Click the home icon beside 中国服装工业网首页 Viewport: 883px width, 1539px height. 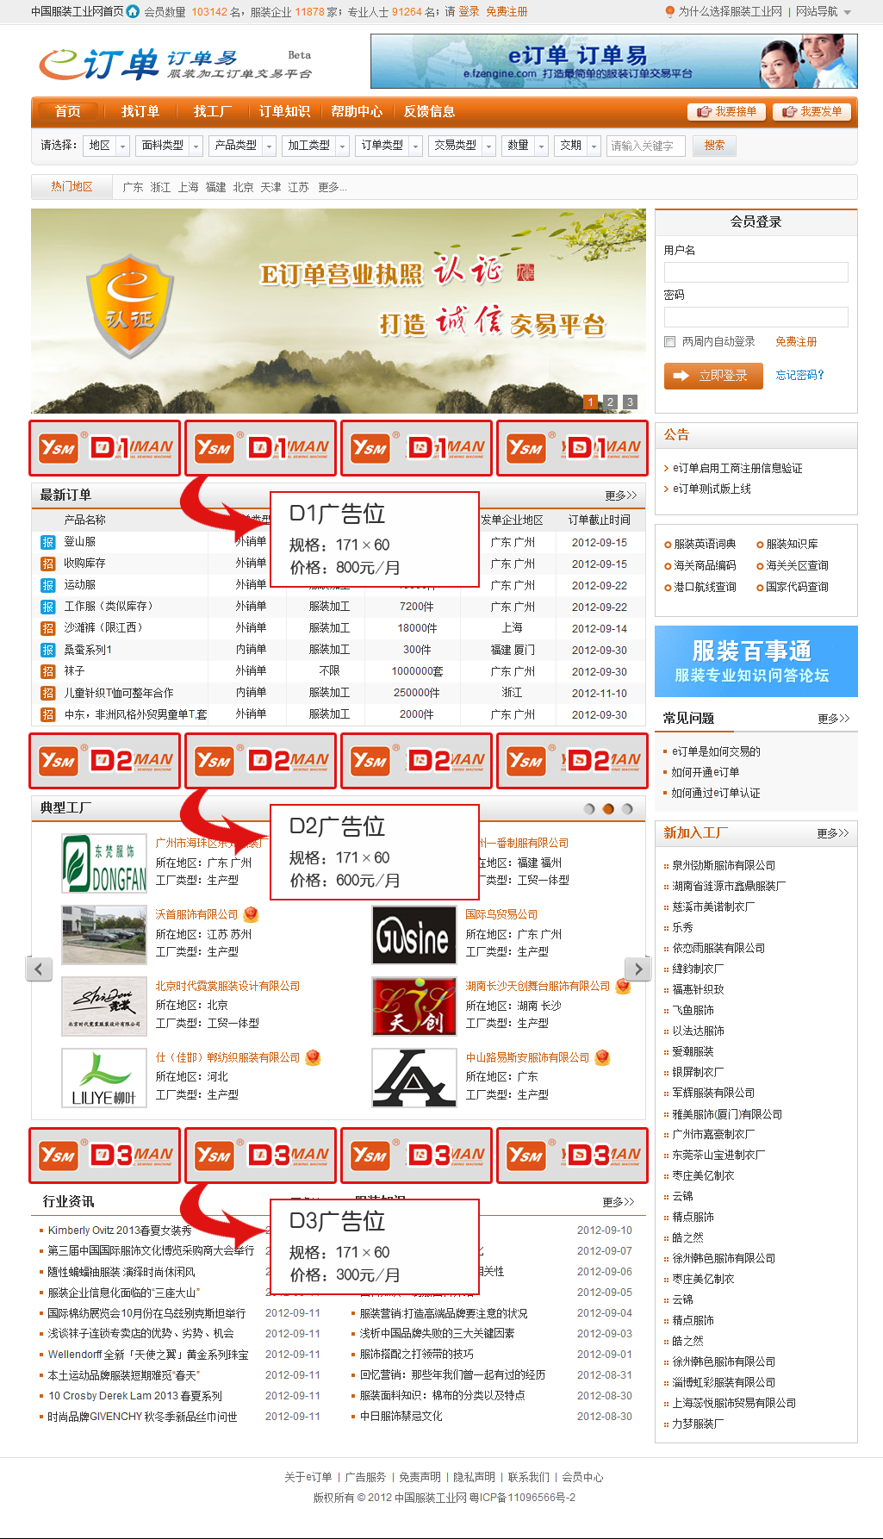(133, 11)
